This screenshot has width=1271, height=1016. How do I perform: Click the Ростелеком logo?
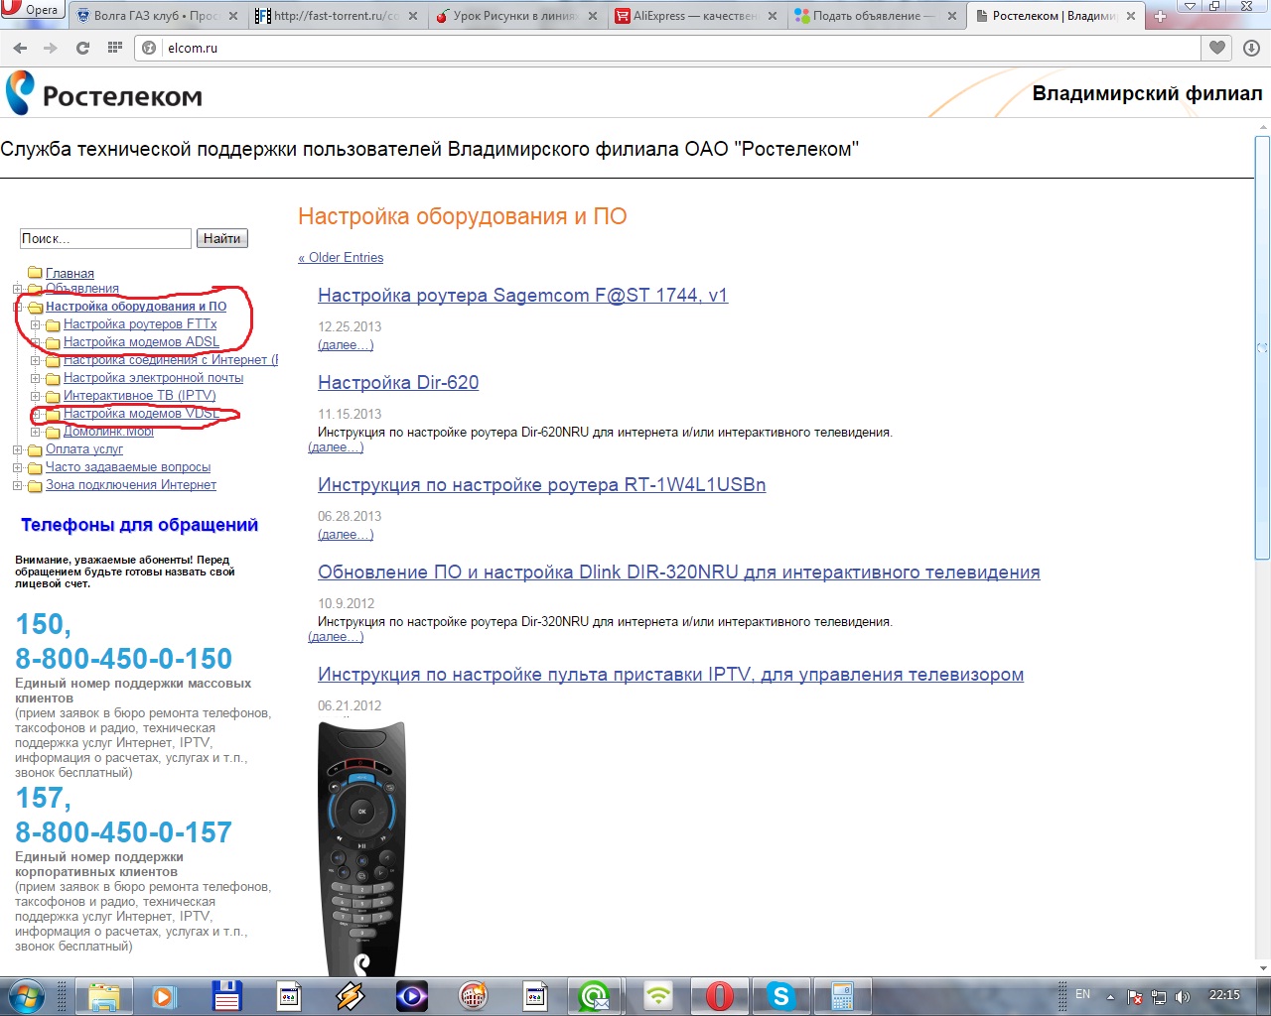[104, 94]
